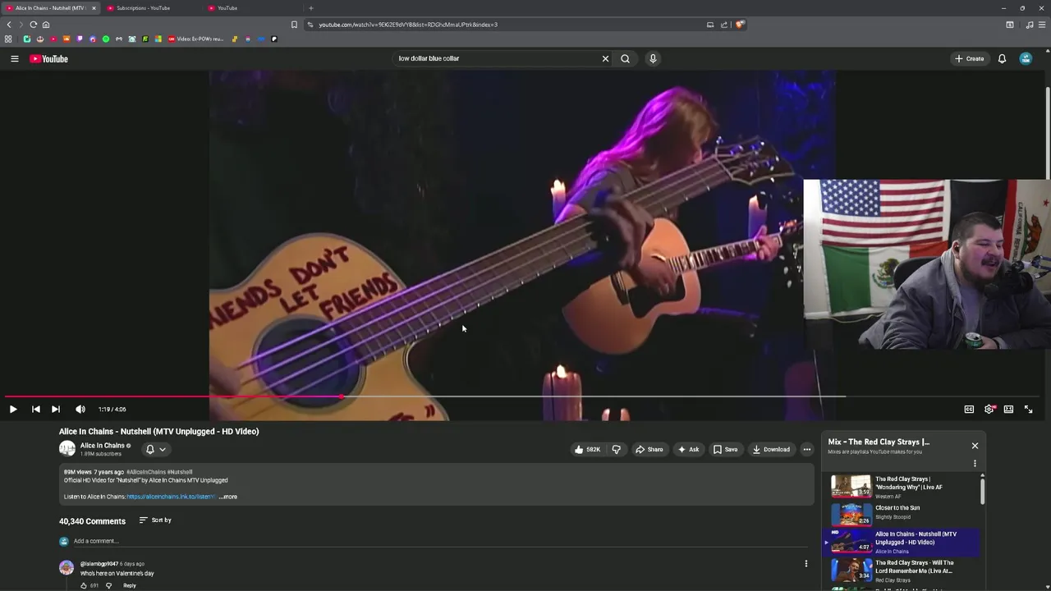Open the Spotify bookmark icon

click(106, 39)
